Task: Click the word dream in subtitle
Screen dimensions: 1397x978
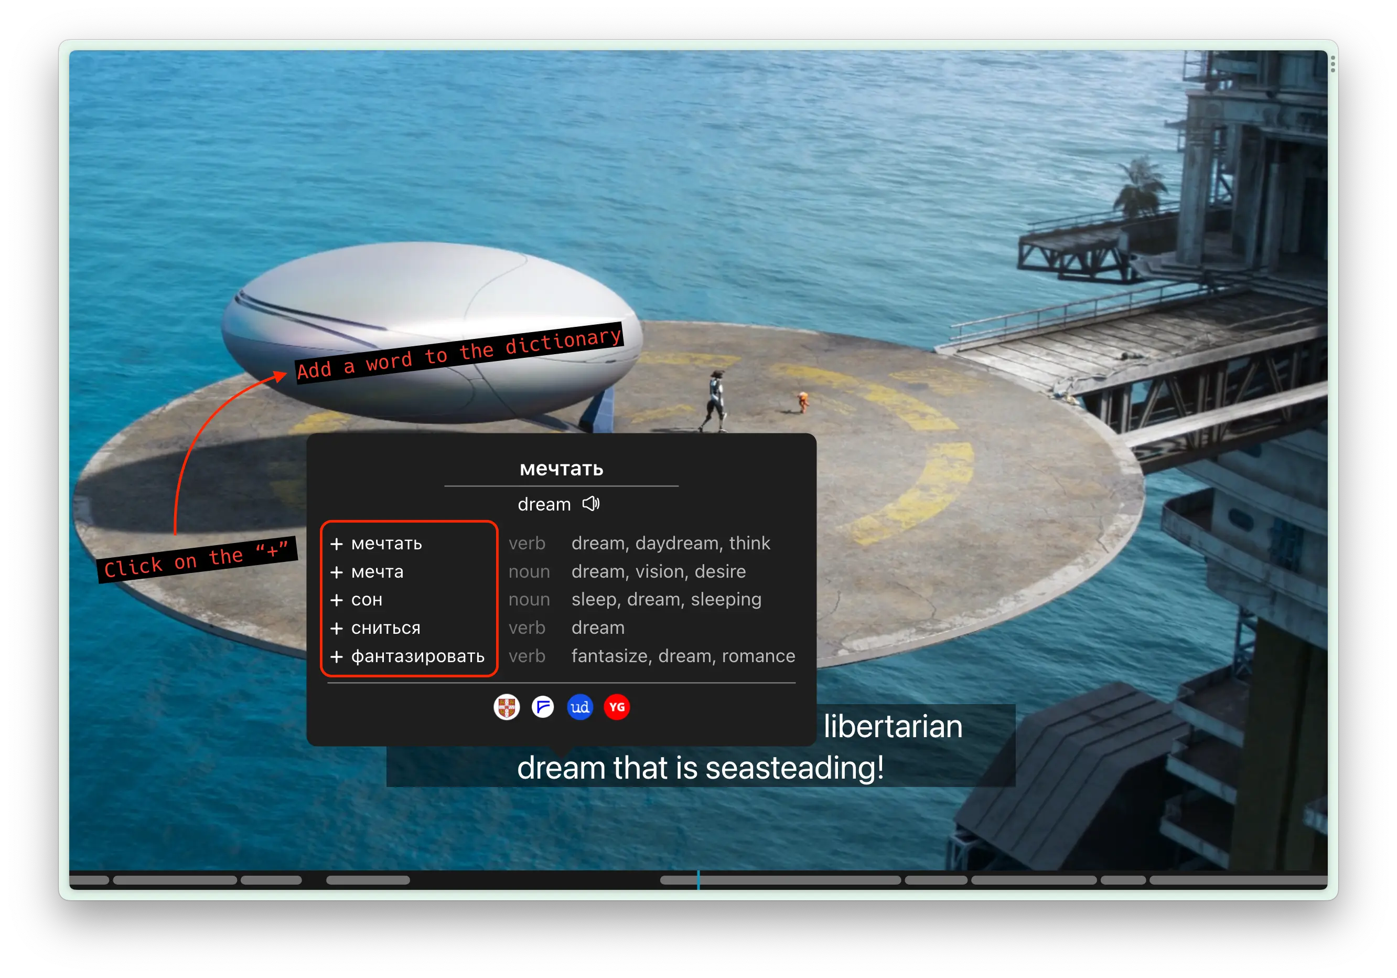Action: tap(561, 768)
